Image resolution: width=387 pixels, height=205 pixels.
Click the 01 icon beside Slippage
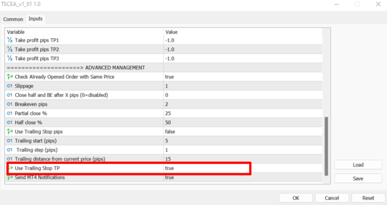point(10,86)
